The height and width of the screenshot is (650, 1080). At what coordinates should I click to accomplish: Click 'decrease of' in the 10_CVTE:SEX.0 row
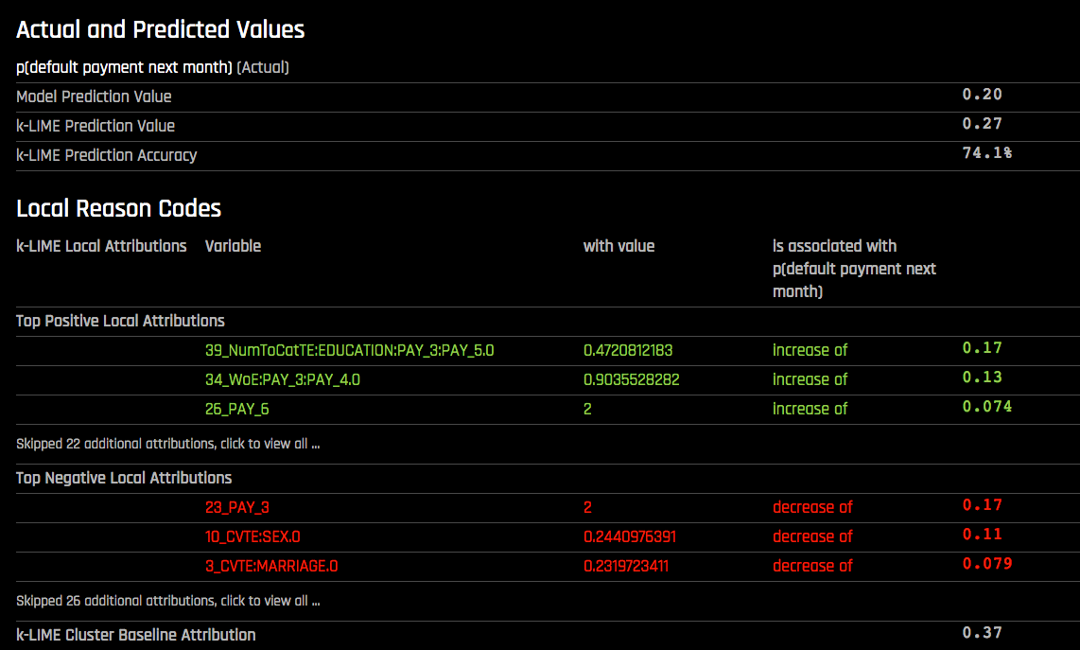pyautogui.click(x=812, y=537)
